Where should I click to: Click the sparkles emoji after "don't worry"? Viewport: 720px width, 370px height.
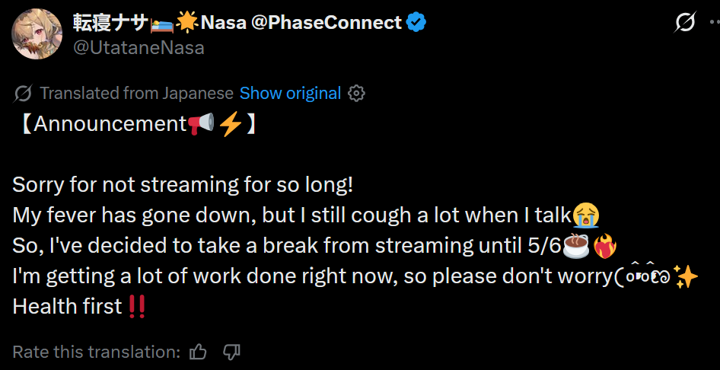coord(686,276)
